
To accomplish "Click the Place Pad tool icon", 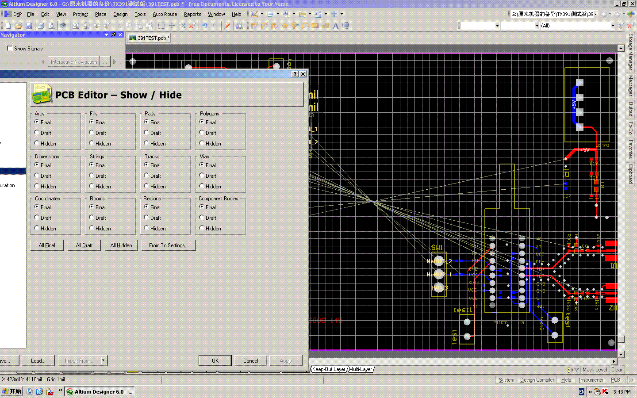I will coord(285,26).
